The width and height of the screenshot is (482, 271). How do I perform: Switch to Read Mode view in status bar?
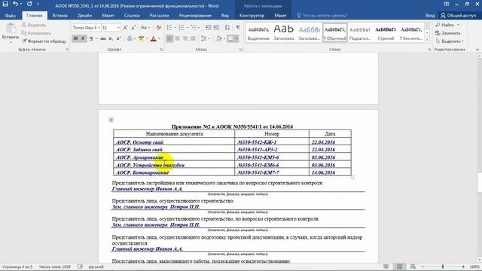point(386,266)
